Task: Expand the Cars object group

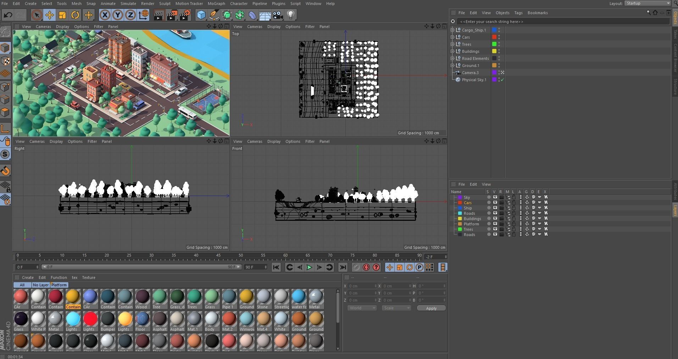Action: click(452, 37)
